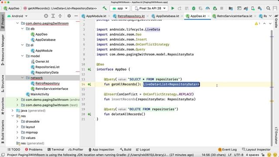Go to next highlighted error arrow
Screen dimensions: 279x157
click(270, 24)
